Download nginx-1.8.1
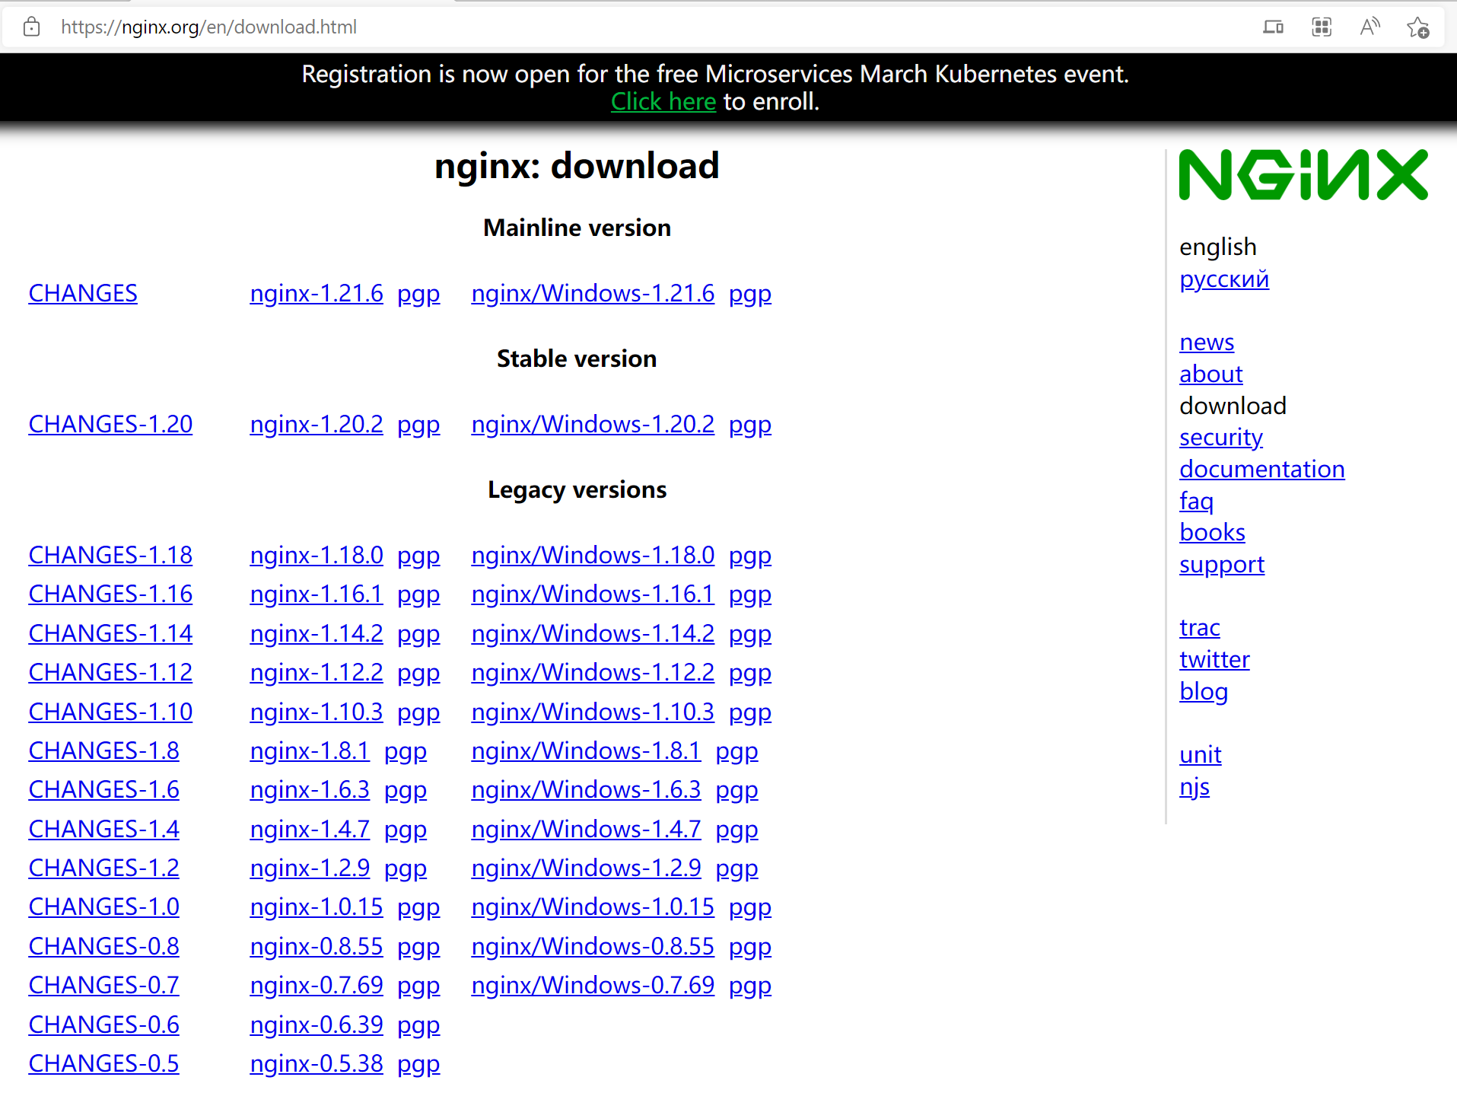The image size is (1457, 1093). pyautogui.click(x=310, y=750)
